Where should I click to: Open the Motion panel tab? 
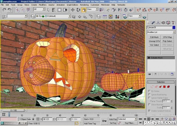coord(163,23)
